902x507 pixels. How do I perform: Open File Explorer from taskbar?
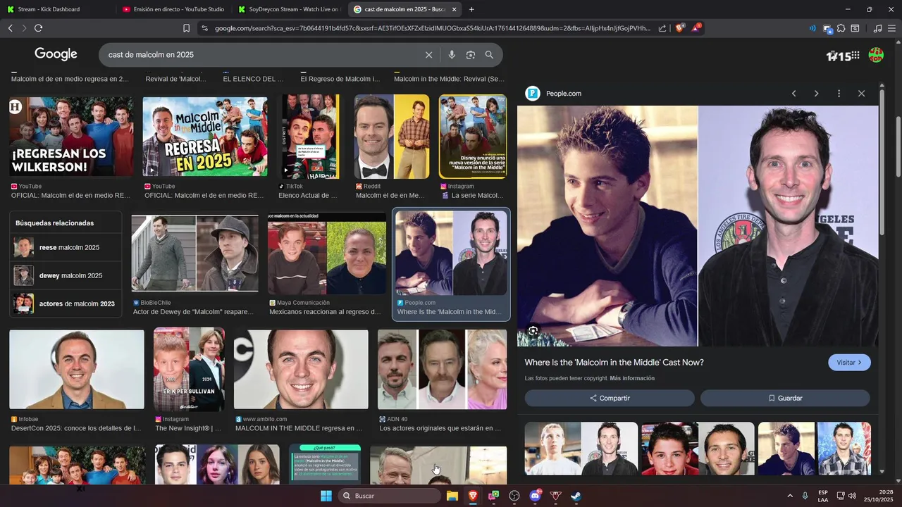(452, 496)
